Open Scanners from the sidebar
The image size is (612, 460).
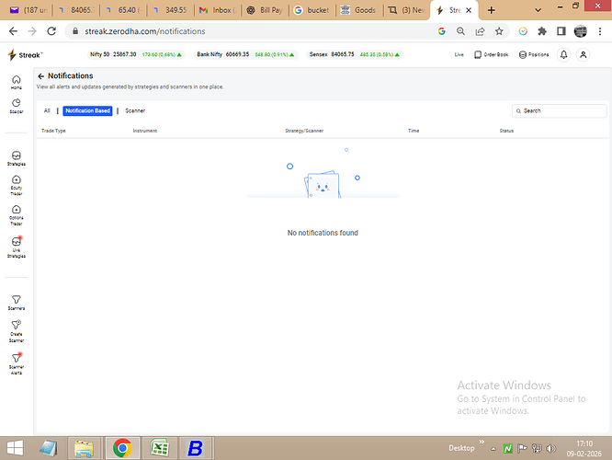(16, 301)
